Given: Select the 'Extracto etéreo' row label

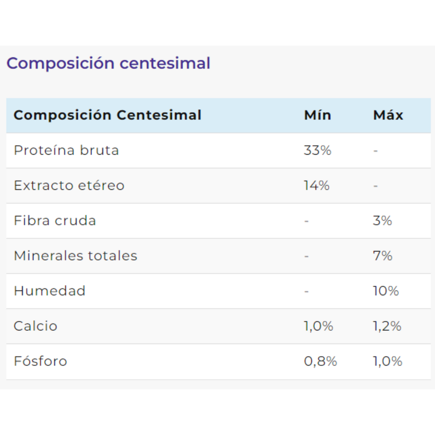Looking at the screenshot, I should [x=69, y=185].
